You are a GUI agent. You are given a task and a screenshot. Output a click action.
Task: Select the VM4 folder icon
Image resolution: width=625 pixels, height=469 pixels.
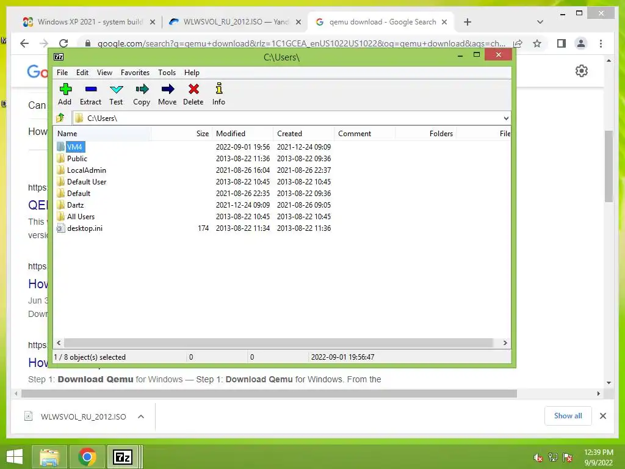pyautogui.click(x=60, y=147)
